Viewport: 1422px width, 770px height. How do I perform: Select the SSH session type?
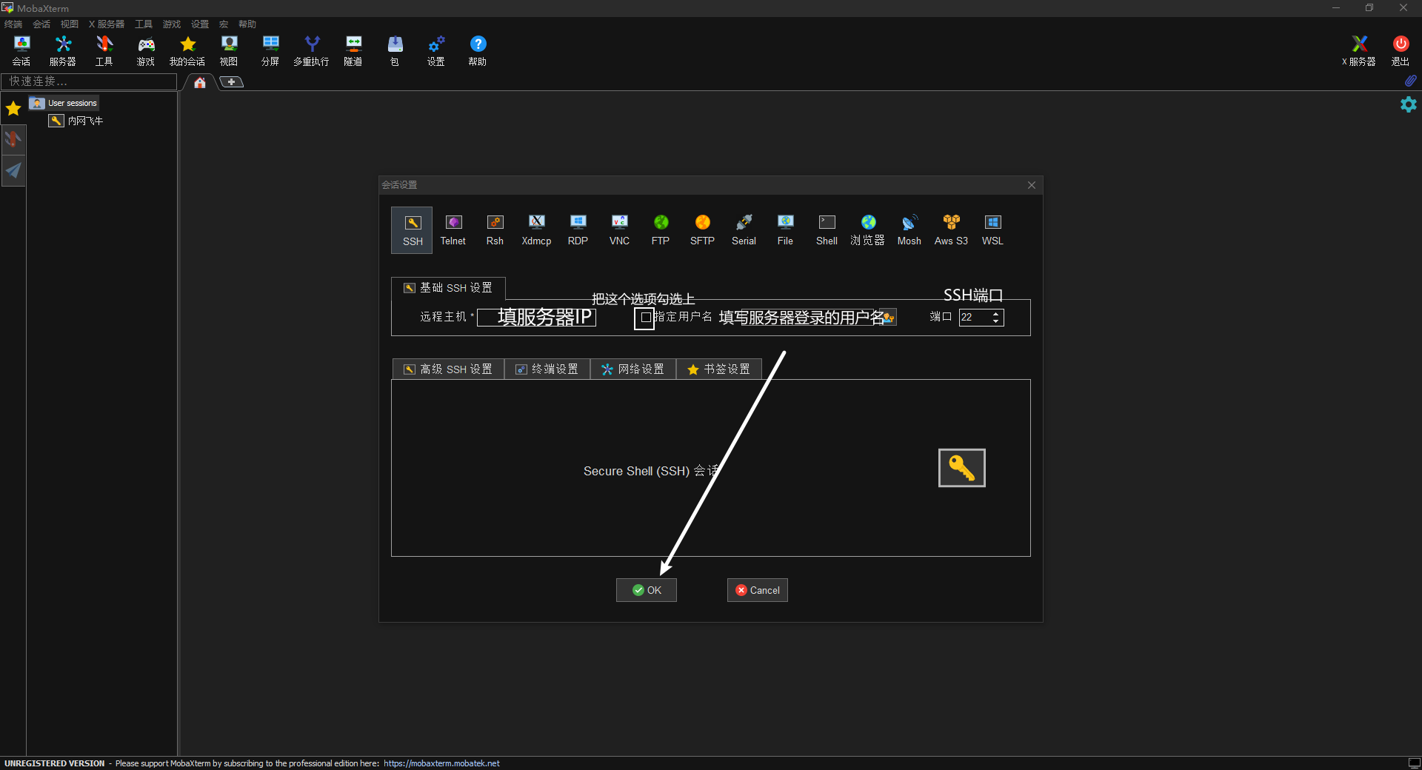[x=413, y=230]
